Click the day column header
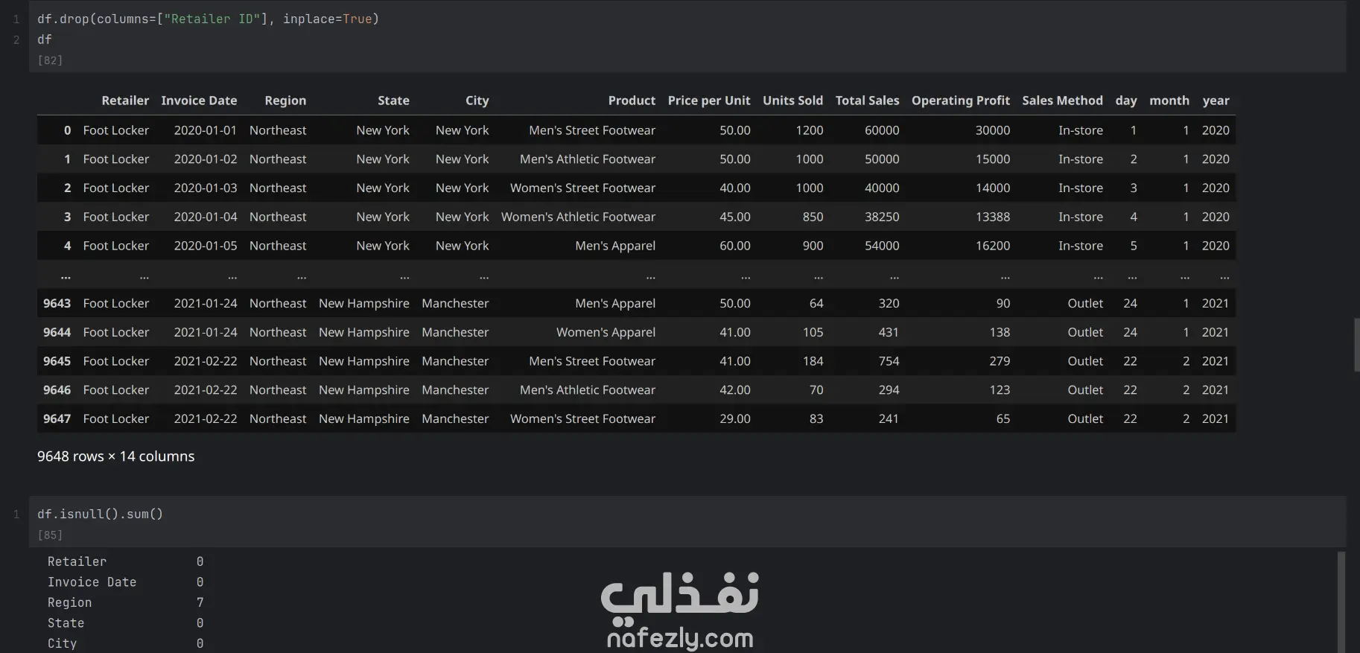Screen dimensions: 1360x653 click(1126, 101)
